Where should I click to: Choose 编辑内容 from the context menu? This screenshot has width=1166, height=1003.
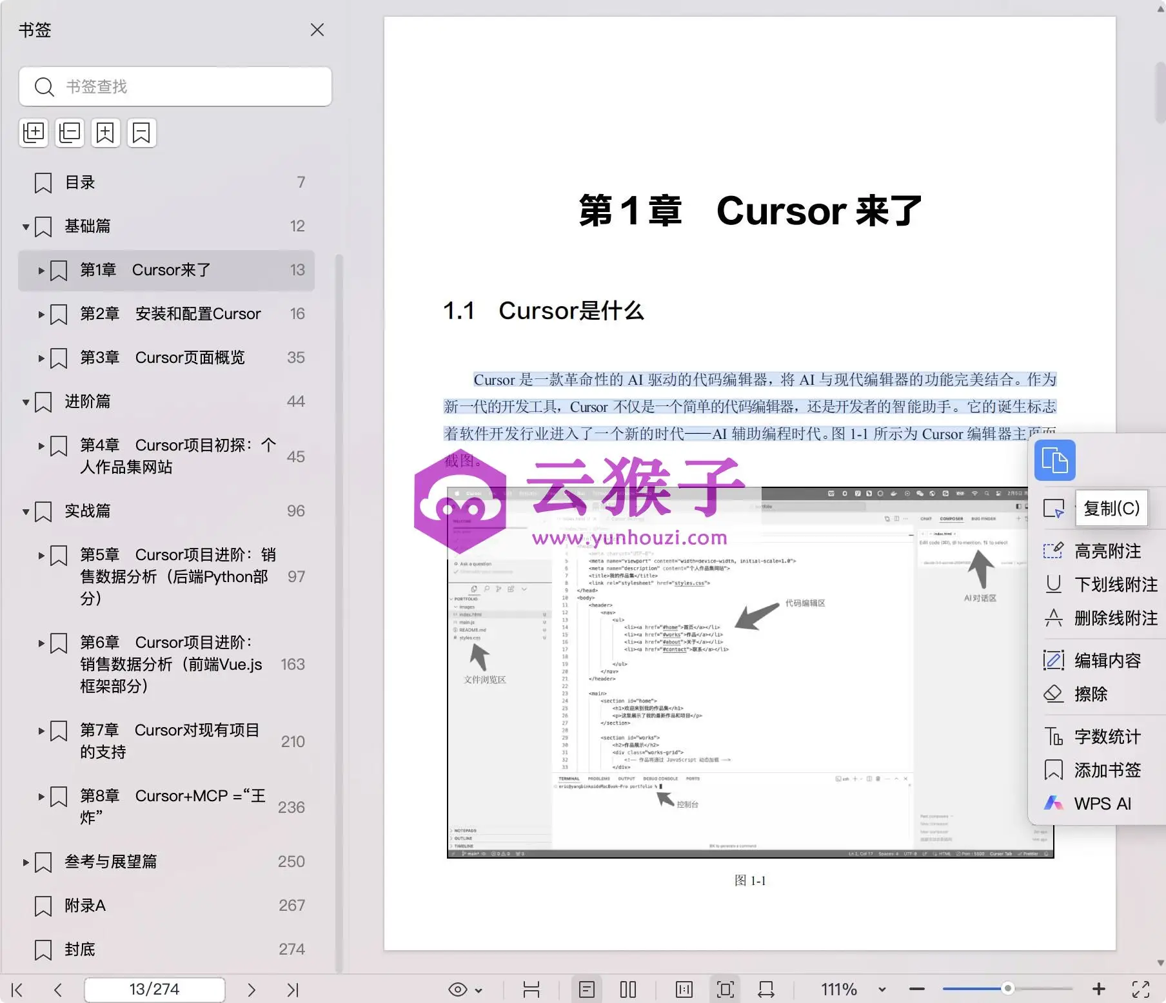[x=1101, y=661]
